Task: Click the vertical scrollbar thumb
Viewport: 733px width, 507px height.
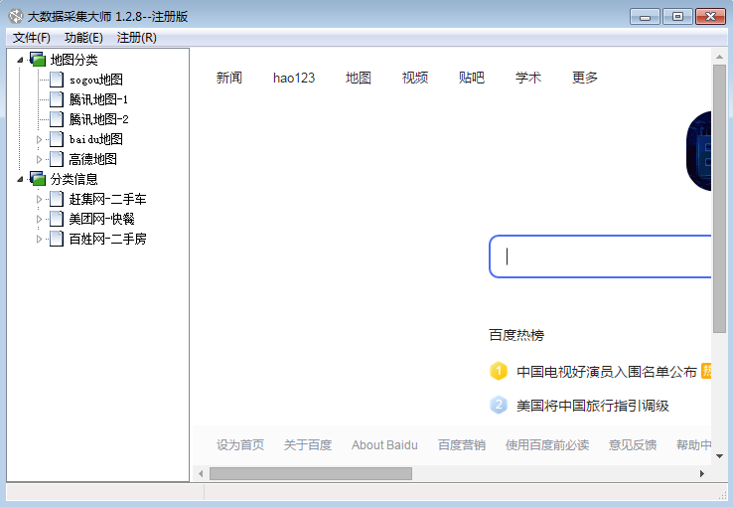Action: pos(719,199)
